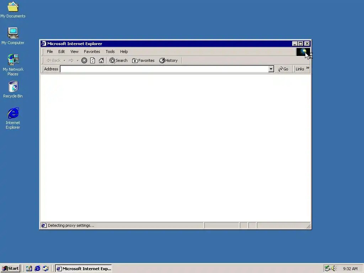364x273 pixels.
Task: Click the Back button
Action: [x=54, y=60]
